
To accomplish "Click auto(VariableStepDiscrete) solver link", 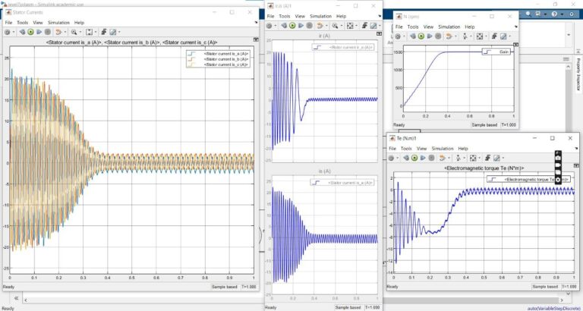I will [x=554, y=308].
